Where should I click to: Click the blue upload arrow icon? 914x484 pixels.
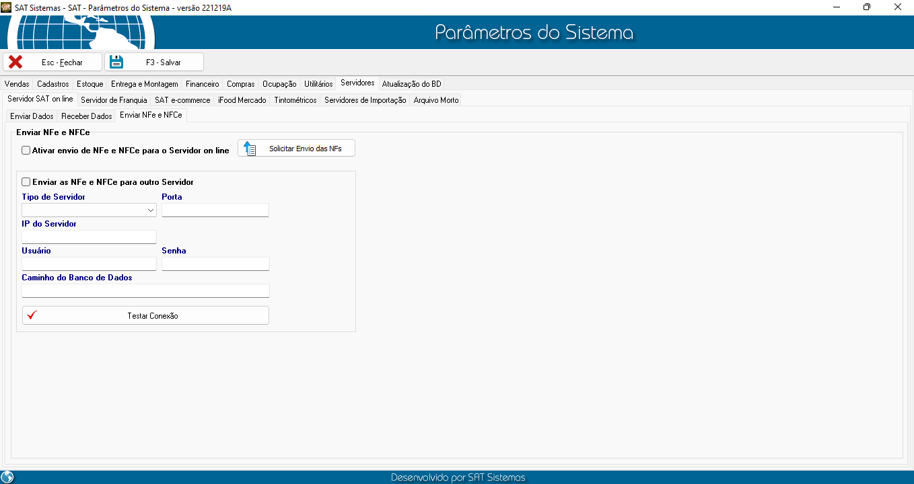tap(250, 149)
